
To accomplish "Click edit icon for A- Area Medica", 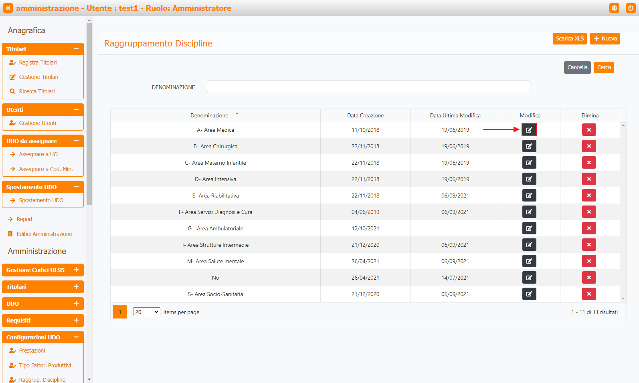I will tap(529, 130).
